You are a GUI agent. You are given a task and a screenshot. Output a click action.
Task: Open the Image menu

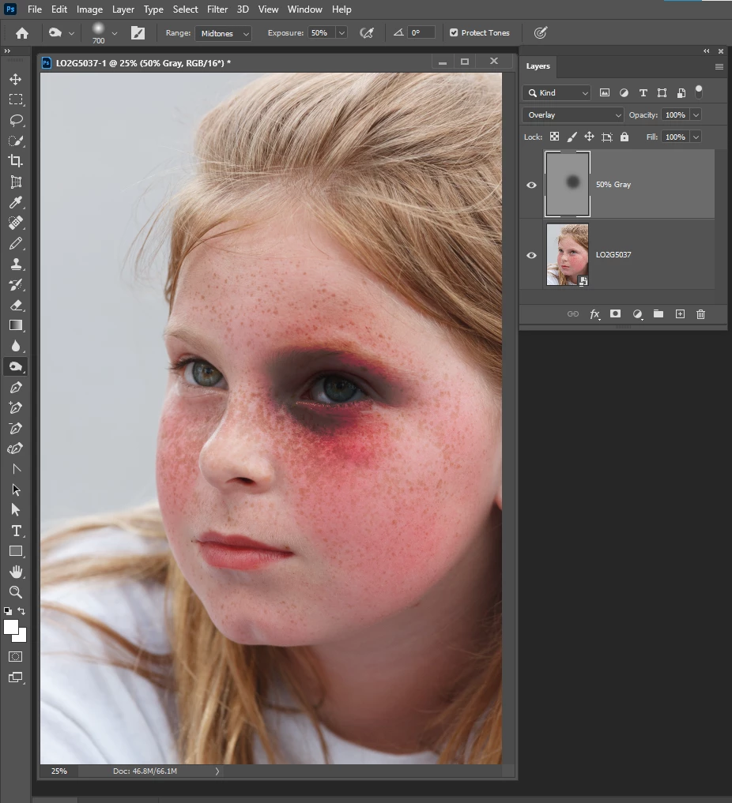89,9
